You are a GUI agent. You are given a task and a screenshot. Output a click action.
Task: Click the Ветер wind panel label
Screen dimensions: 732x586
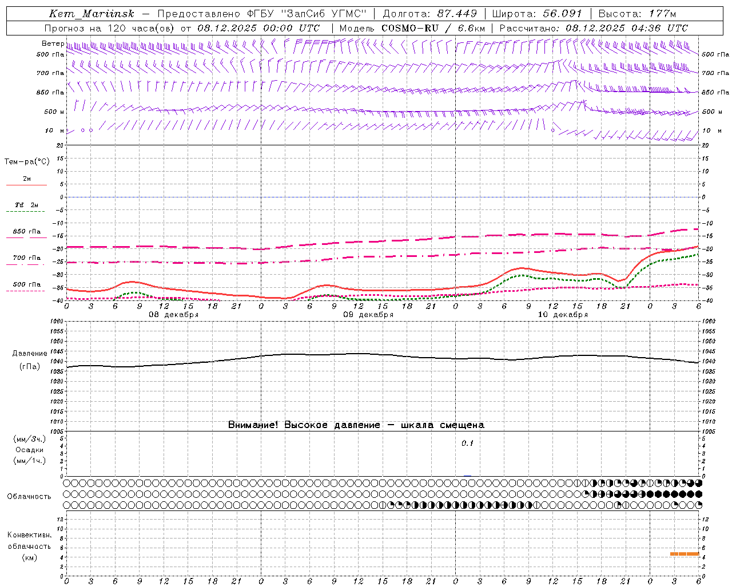coord(53,43)
